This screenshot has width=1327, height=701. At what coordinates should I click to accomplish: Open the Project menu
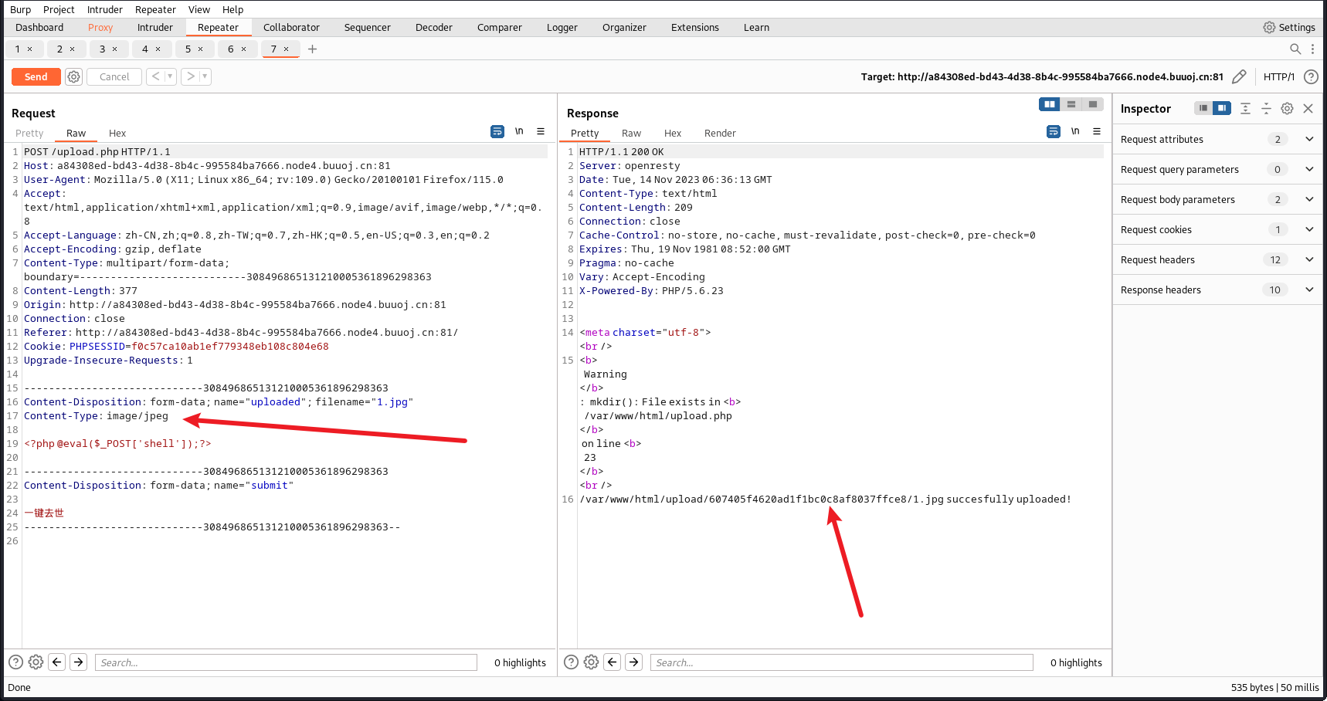59,9
